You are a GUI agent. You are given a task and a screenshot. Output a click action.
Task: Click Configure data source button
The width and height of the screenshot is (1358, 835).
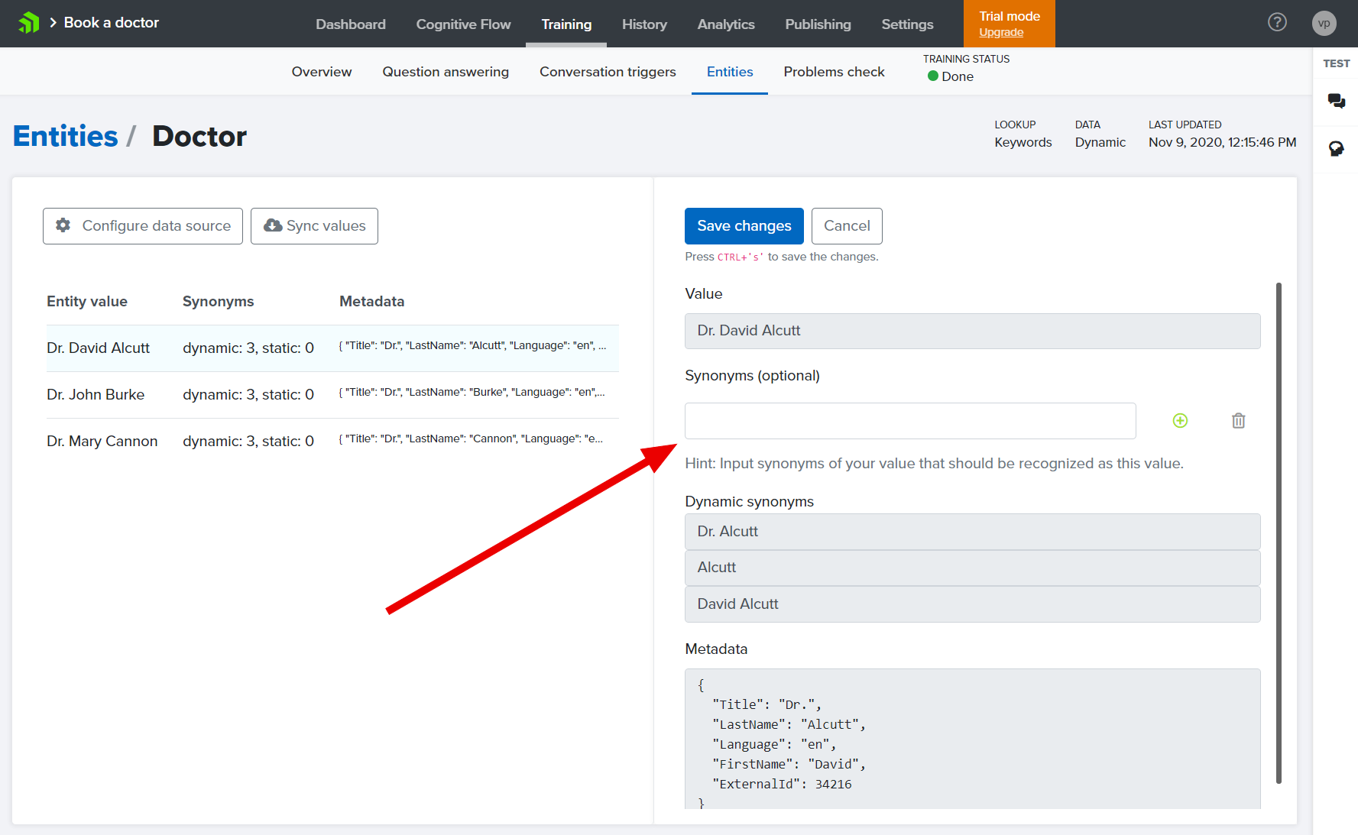(143, 226)
